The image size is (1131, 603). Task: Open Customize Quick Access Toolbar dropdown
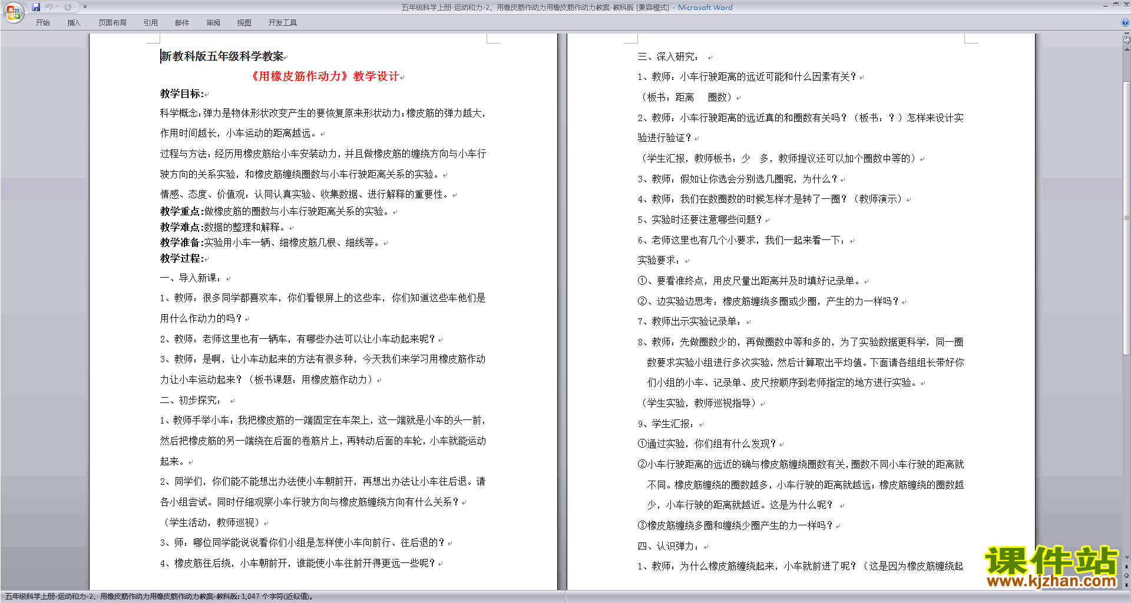(x=85, y=7)
